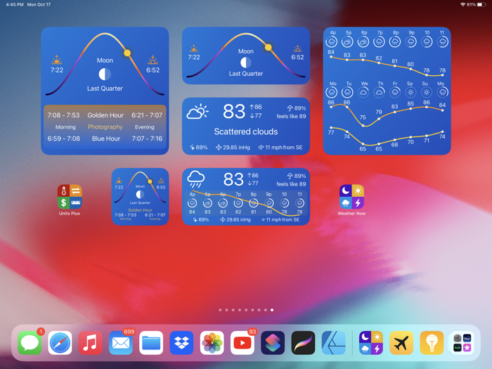
Task: Tap "7:07 - 7:16" evening blue hour time
Action: click(x=147, y=138)
